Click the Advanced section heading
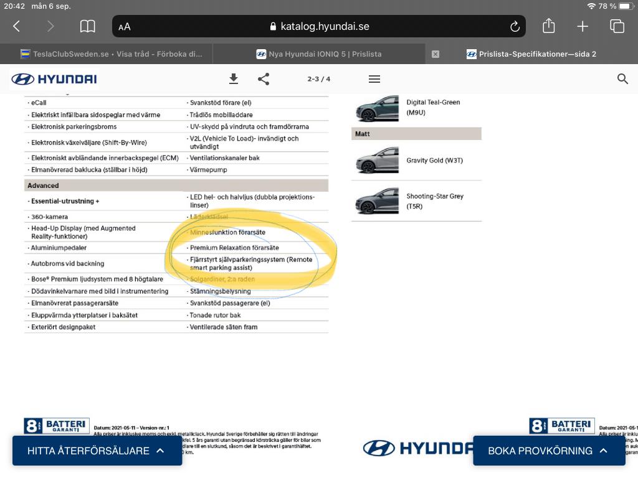 (x=176, y=185)
